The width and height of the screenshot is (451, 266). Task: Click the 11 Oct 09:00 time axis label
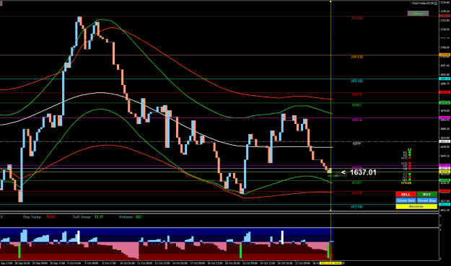click(x=144, y=263)
